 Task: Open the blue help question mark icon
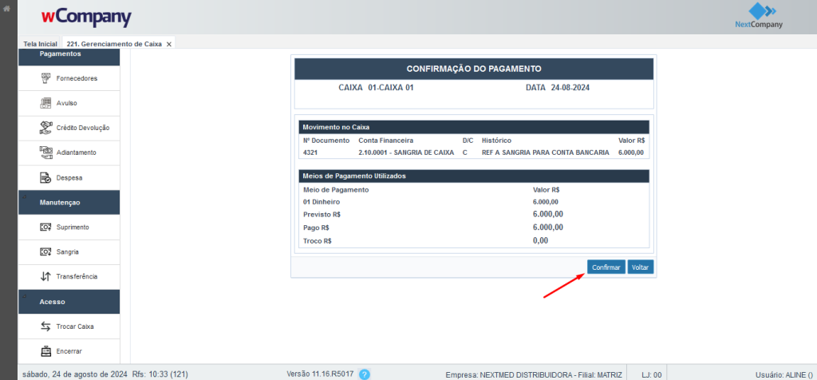(365, 374)
